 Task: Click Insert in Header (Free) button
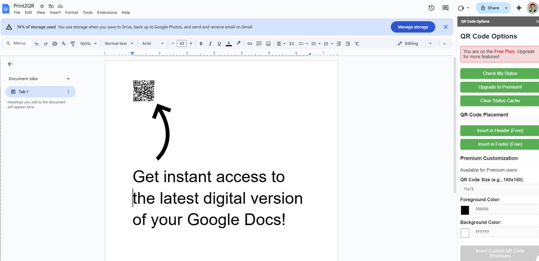coord(500,130)
